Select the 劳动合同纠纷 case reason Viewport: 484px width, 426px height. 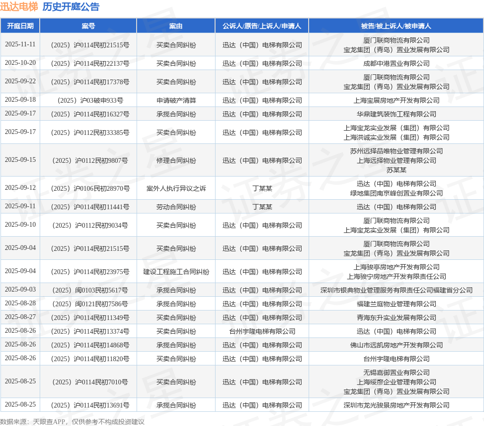[x=175, y=207]
